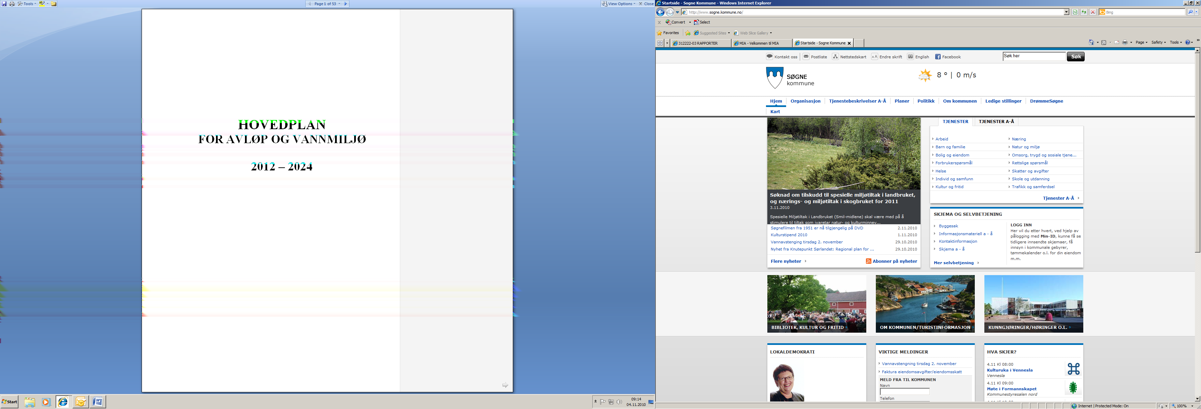The width and height of the screenshot is (1201, 409).
Task: Open the View Options dropdown
Action: (x=619, y=4)
